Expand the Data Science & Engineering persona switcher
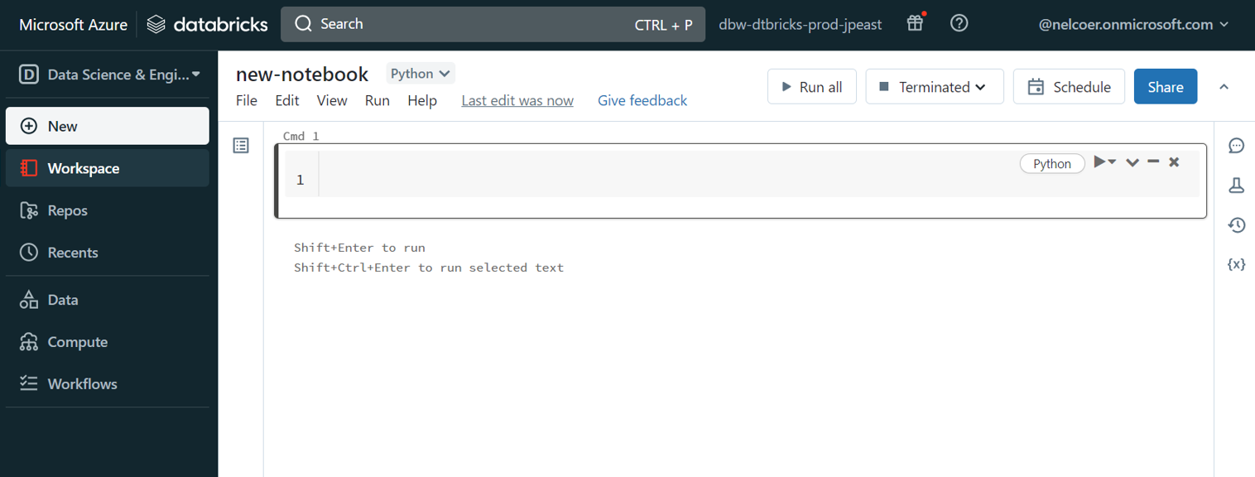The image size is (1255, 477). coord(110,75)
